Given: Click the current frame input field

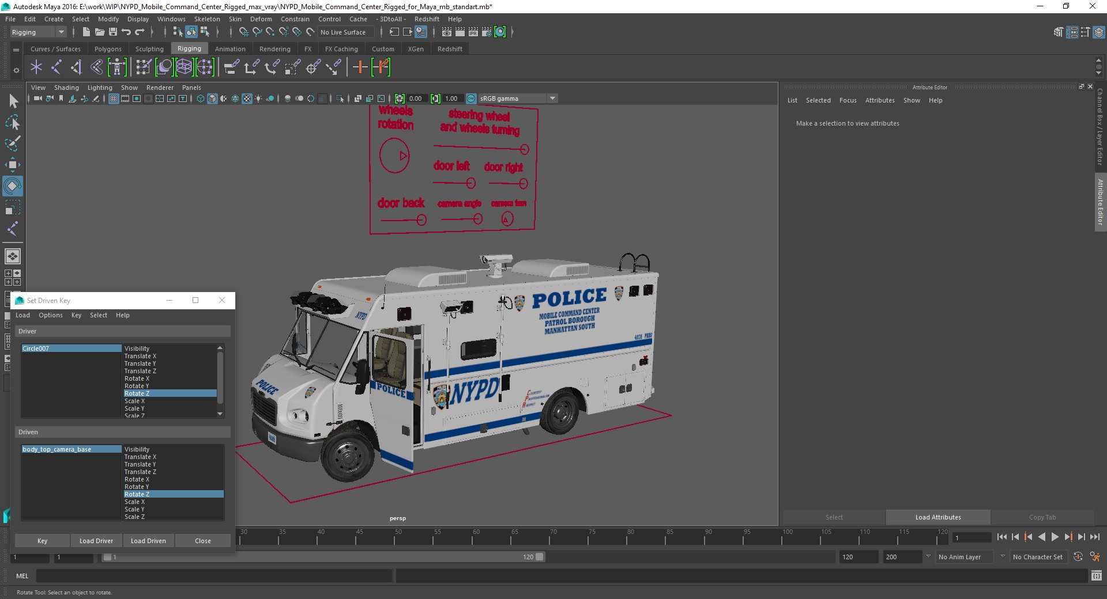Looking at the screenshot, I should pyautogui.click(x=972, y=538).
